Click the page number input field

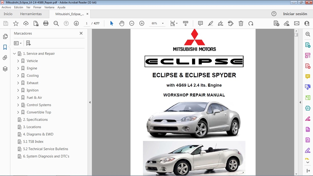pyautogui.click(x=87, y=23)
